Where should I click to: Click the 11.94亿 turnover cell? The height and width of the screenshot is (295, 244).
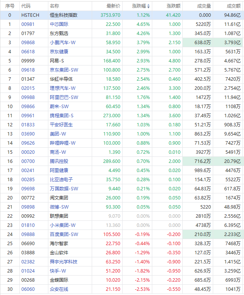[232, 97]
